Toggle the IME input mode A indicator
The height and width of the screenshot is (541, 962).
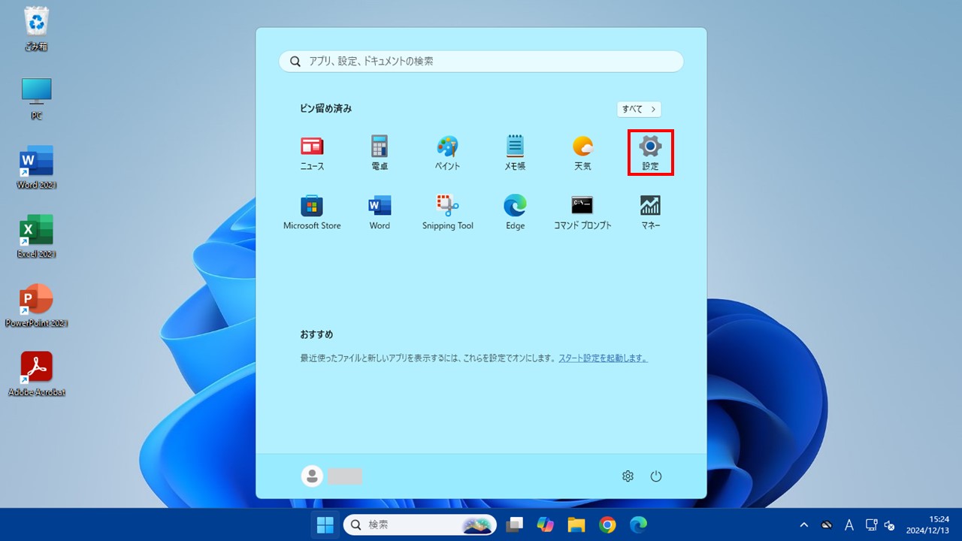pyautogui.click(x=849, y=524)
